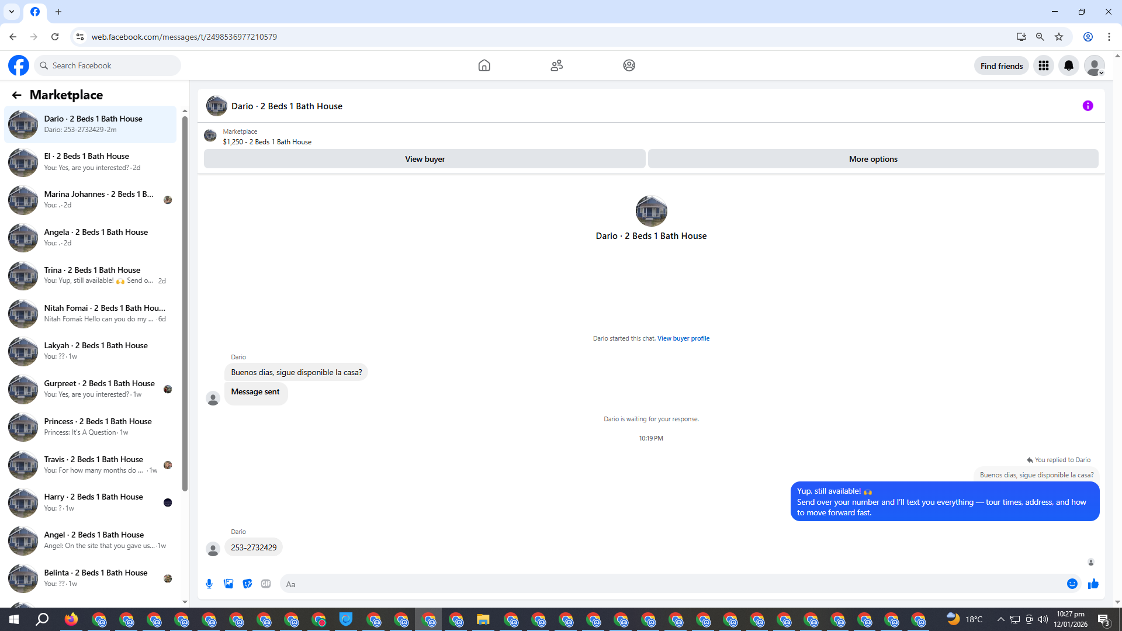1122x631 pixels.
Task: Show hidden system tray icons
Action: pyautogui.click(x=1000, y=619)
